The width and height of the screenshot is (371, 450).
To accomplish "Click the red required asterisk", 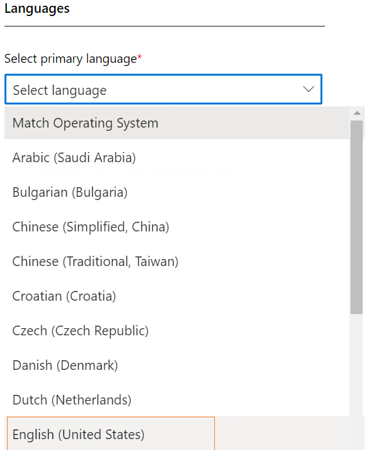I will click(139, 56).
